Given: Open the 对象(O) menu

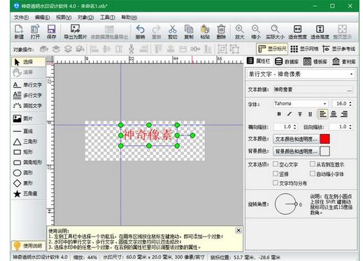Looking at the screenshot, I should (x=85, y=17).
